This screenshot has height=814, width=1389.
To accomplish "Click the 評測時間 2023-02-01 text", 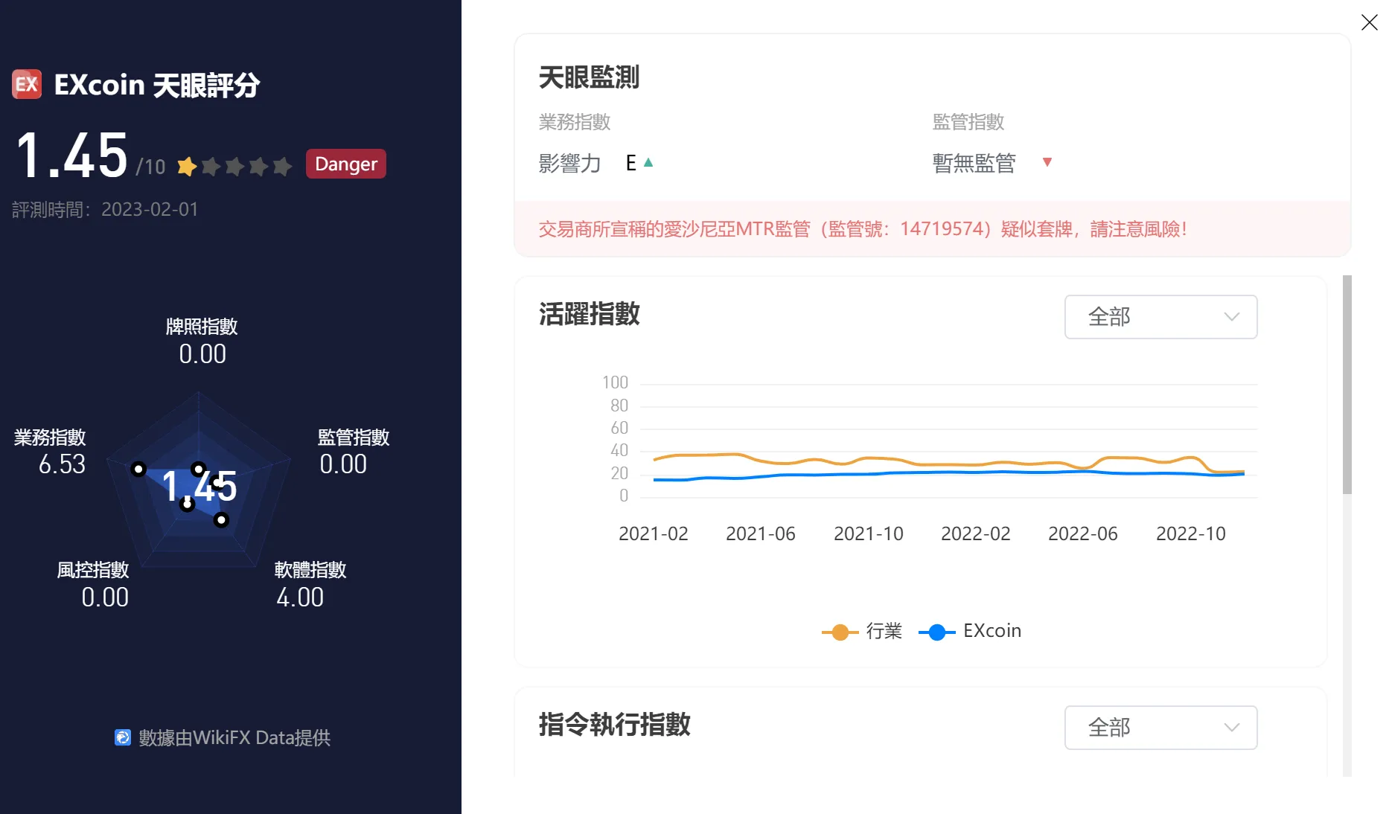I will 105,209.
